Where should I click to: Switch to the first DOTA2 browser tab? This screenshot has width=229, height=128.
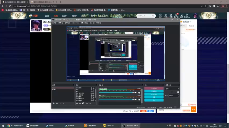pos(14,2)
